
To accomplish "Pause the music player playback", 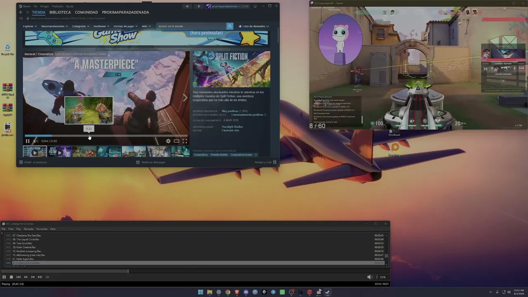I will (4, 277).
